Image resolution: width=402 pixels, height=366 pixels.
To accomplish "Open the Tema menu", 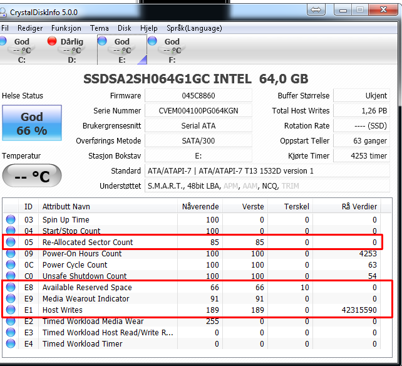I will (99, 28).
